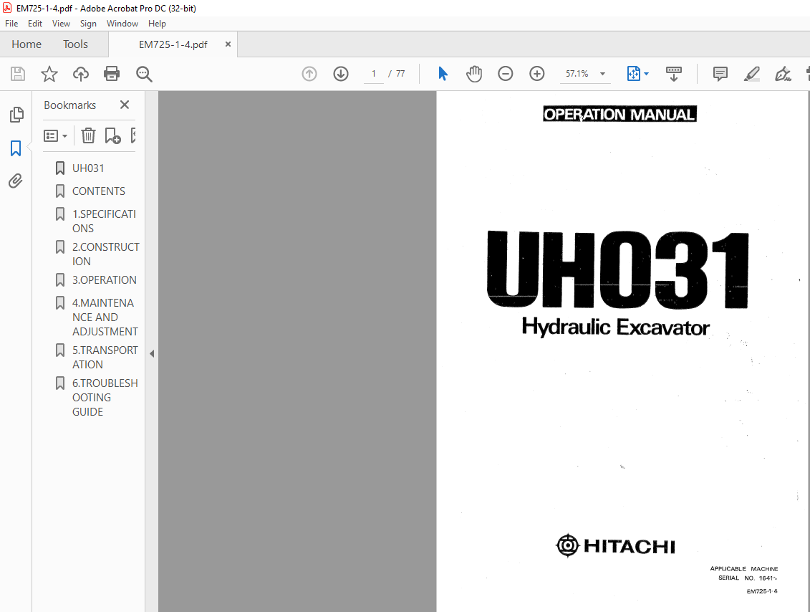Image resolution: width=810 pixels, height=612 pixels.
Task: Jump to 6.TROUBLESHOOTING GUIDE bookmark
Action: tap(105, 398)
